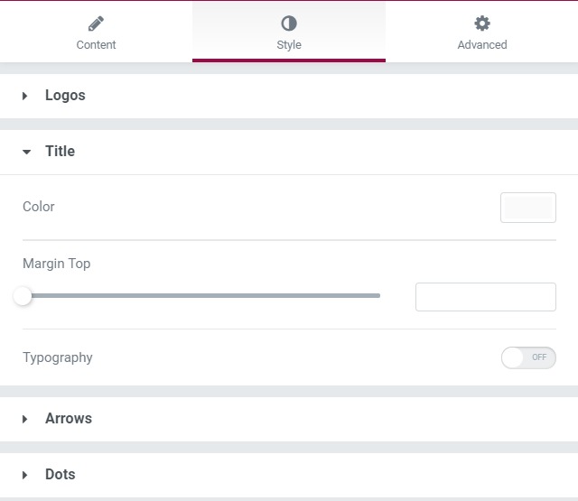Focus the Margin Top value field
This screenshot has width=578, height=501.
486,297
